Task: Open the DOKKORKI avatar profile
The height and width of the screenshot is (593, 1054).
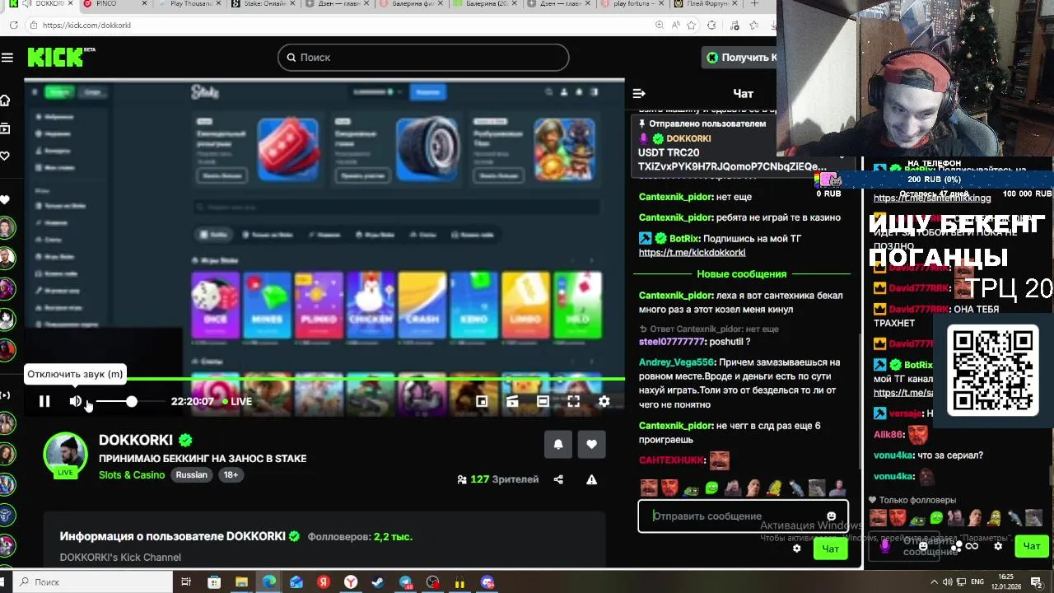Action: pyautogui.click(x=65, y=452)
